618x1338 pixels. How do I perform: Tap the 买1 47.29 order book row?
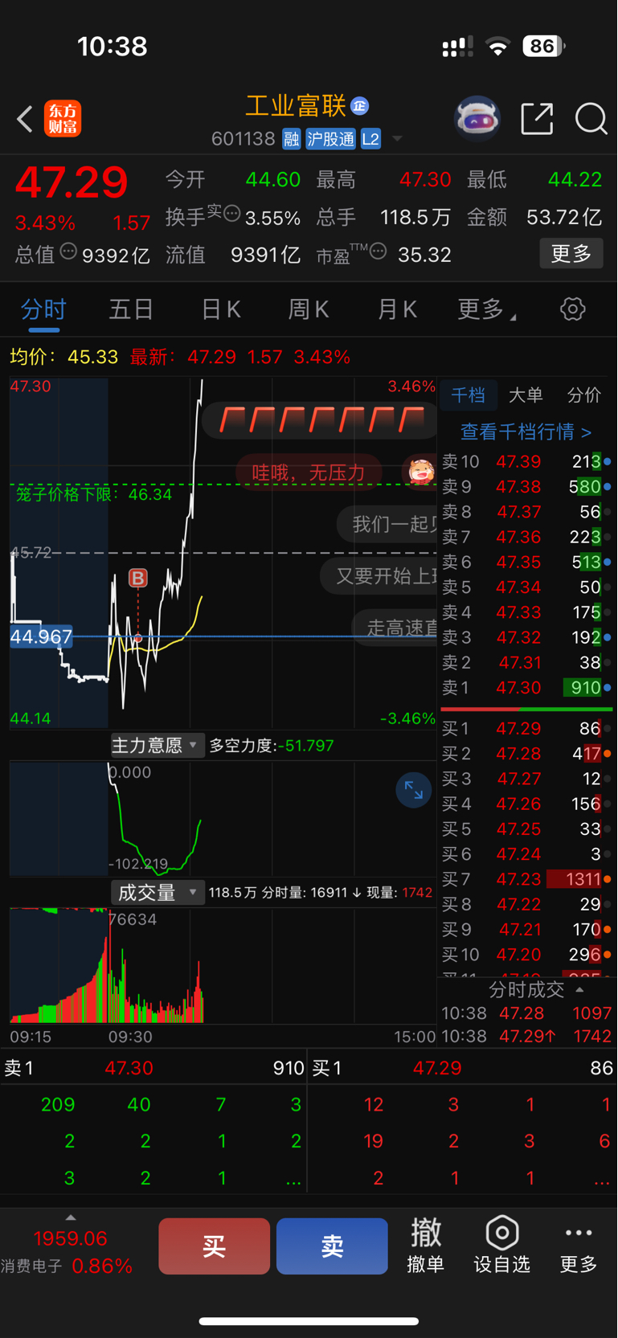[526, 729]
